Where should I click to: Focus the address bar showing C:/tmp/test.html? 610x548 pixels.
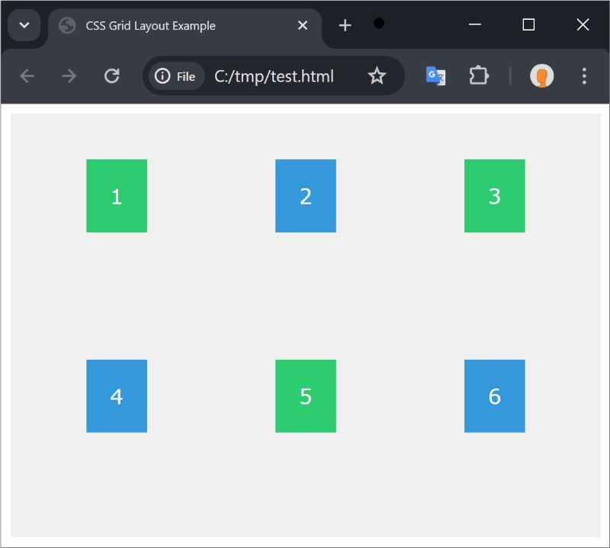(274, 76)
